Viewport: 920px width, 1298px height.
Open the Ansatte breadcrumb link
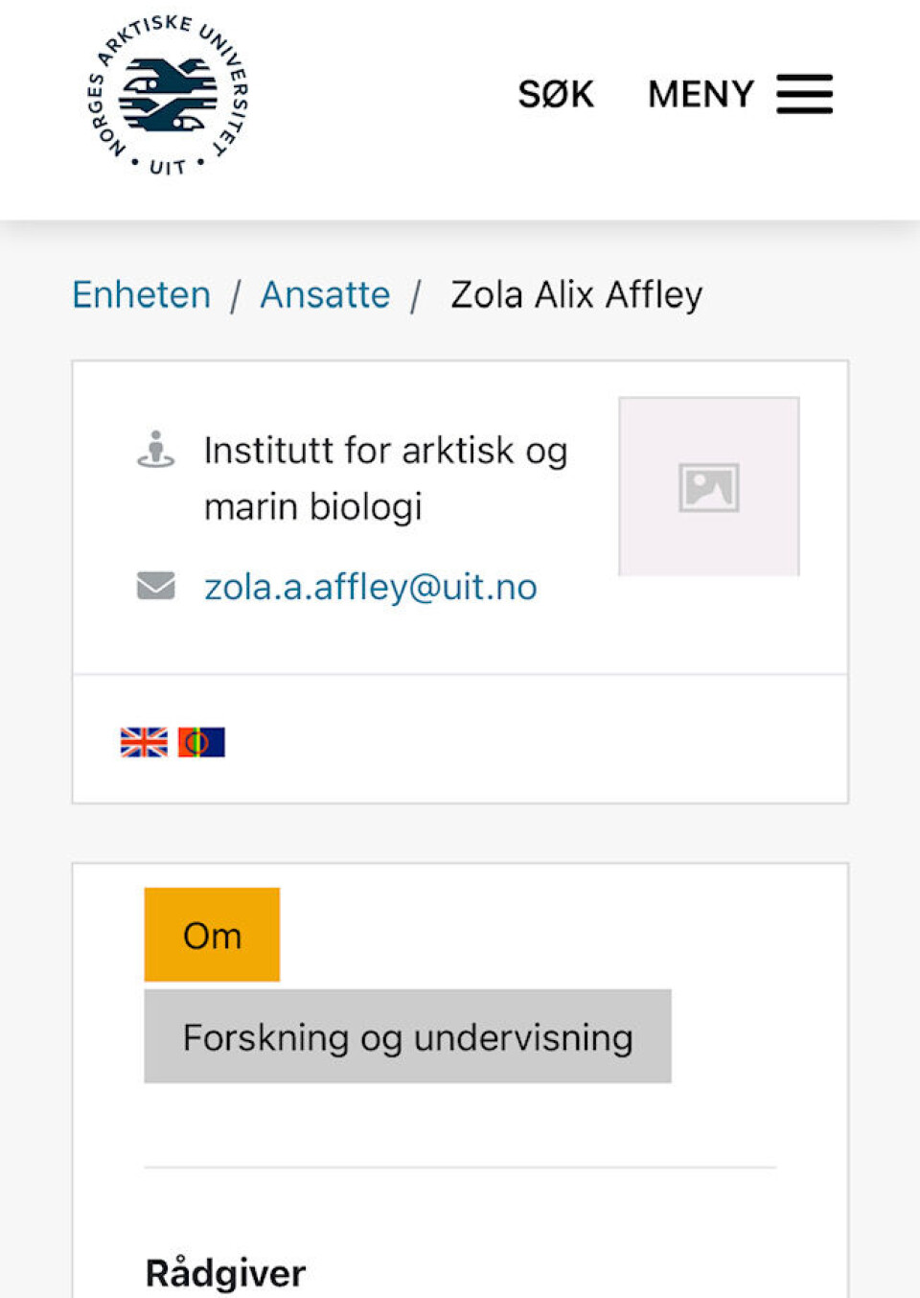pos(325,294)
